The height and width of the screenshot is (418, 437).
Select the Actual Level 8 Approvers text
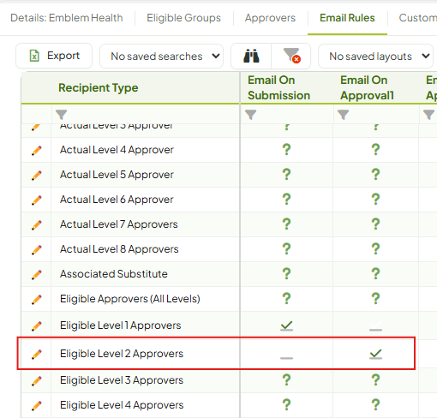click(119, 249)
